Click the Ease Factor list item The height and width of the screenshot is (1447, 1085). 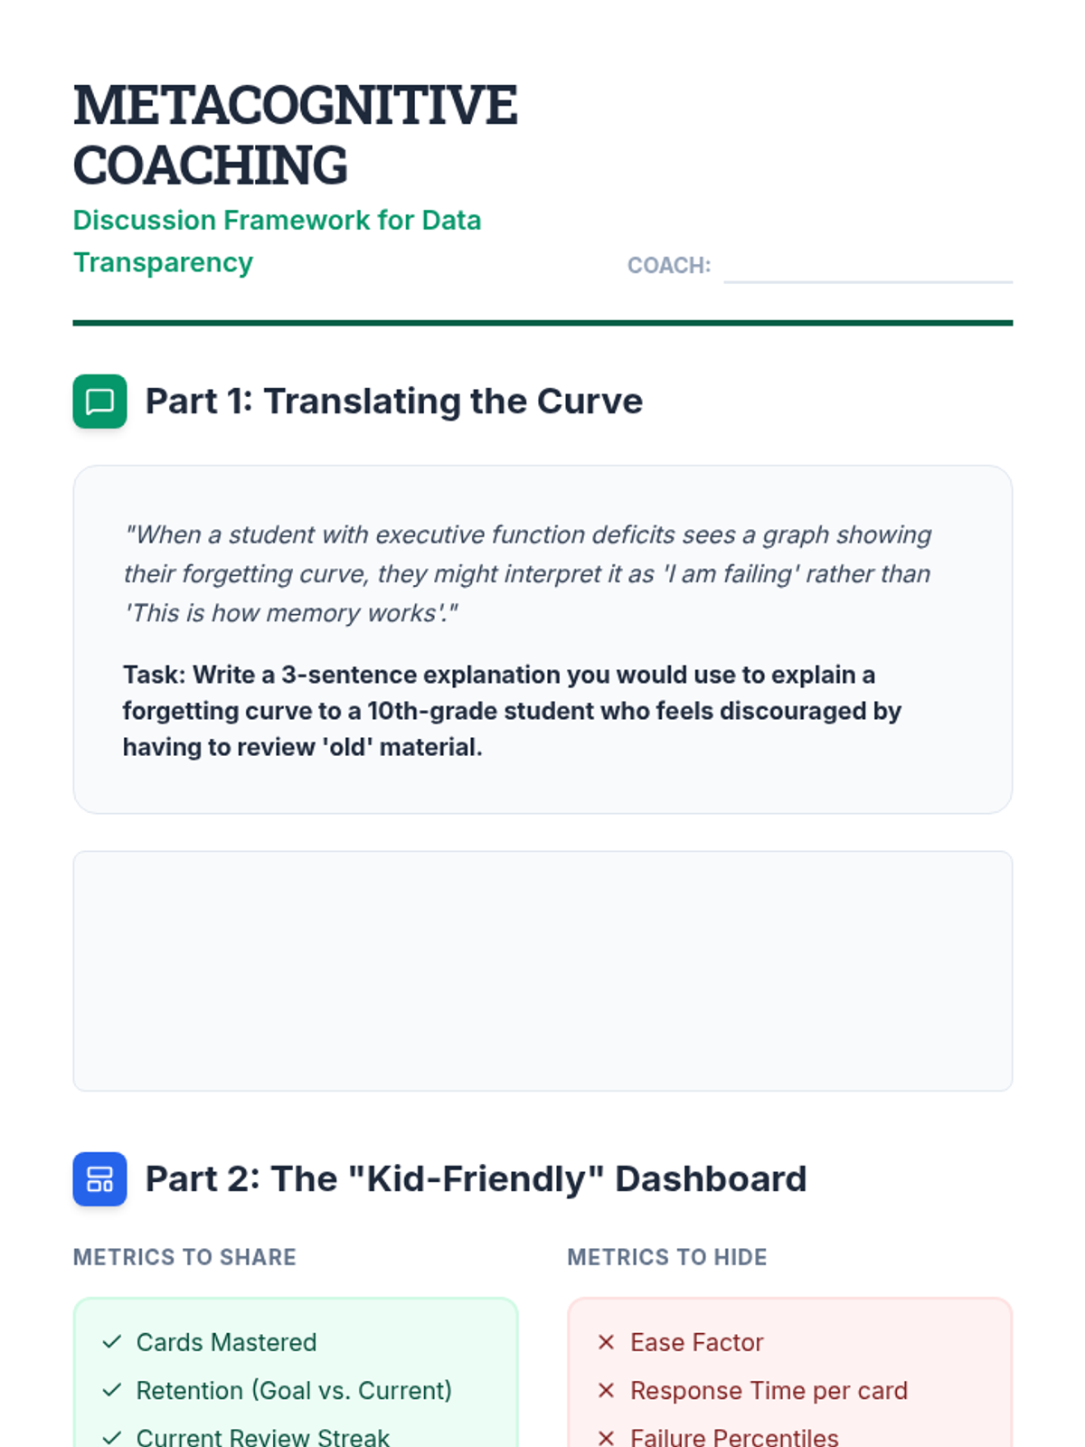(x=697, y=1342)
